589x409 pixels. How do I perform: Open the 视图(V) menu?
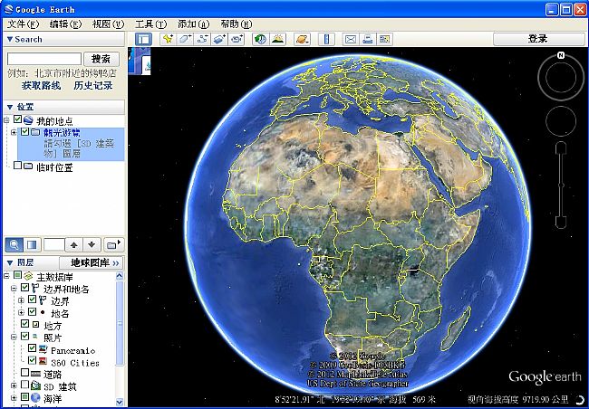coord(108,24)
